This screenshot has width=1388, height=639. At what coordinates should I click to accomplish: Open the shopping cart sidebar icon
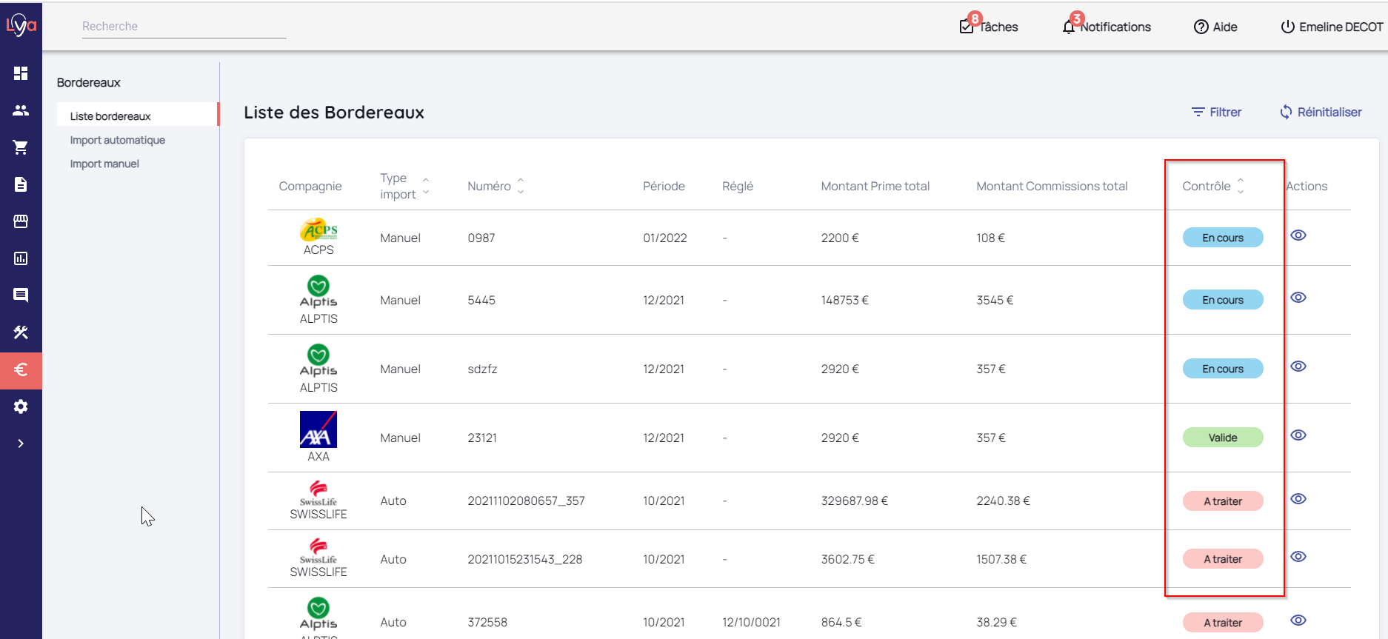(21, 147)
